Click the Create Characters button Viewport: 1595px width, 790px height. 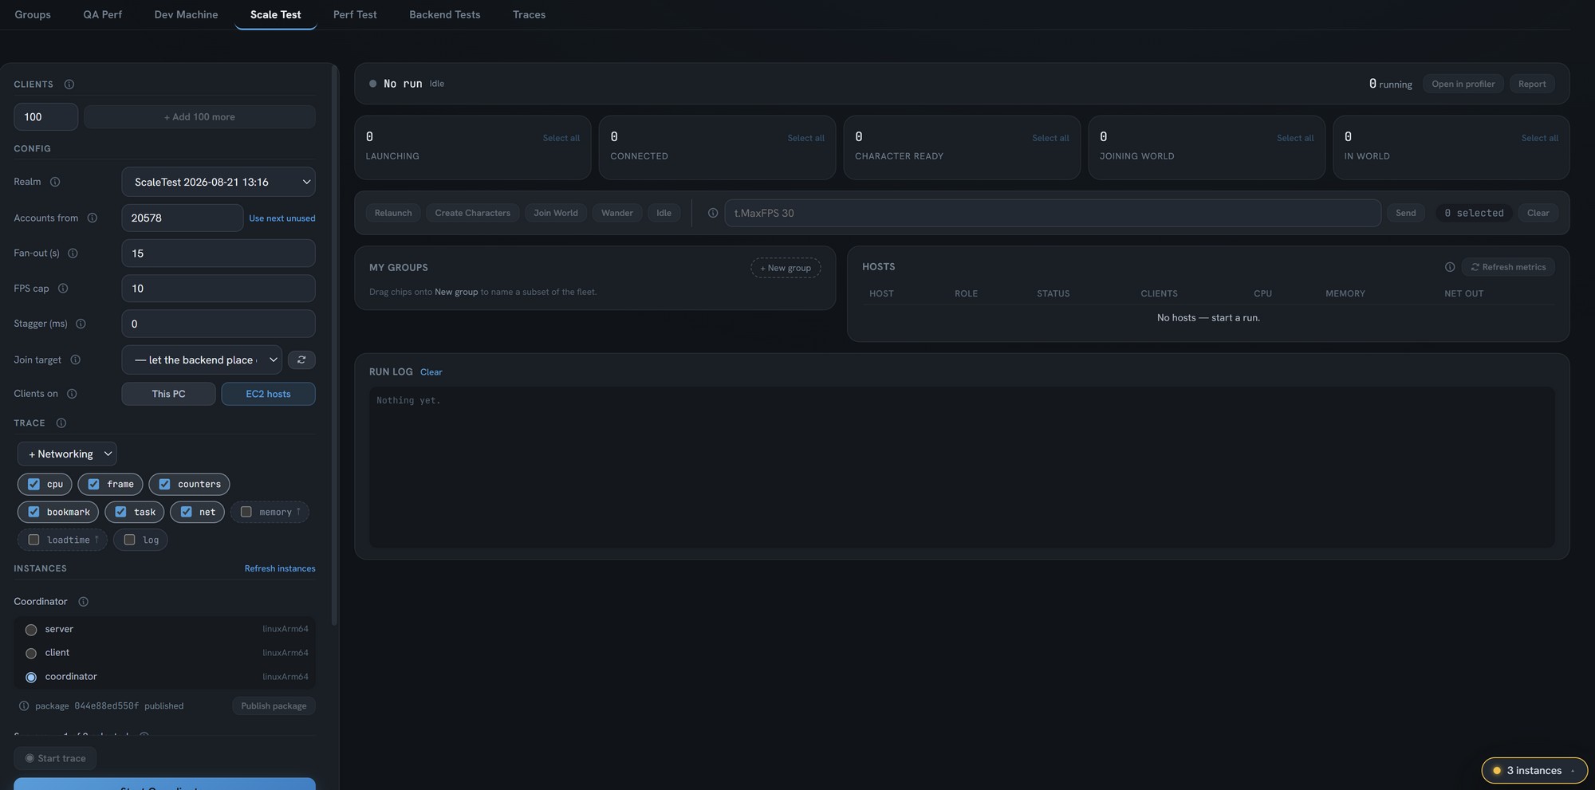pos(473,213)
